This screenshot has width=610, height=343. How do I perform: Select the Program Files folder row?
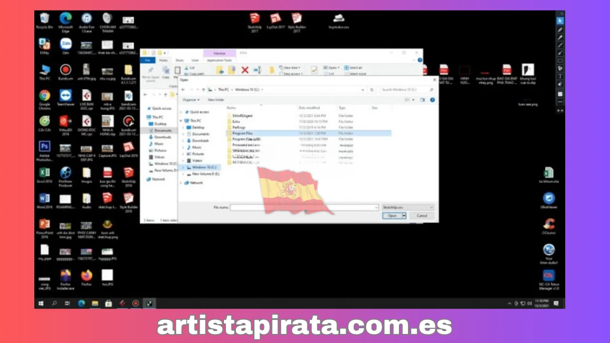point(308,133)
